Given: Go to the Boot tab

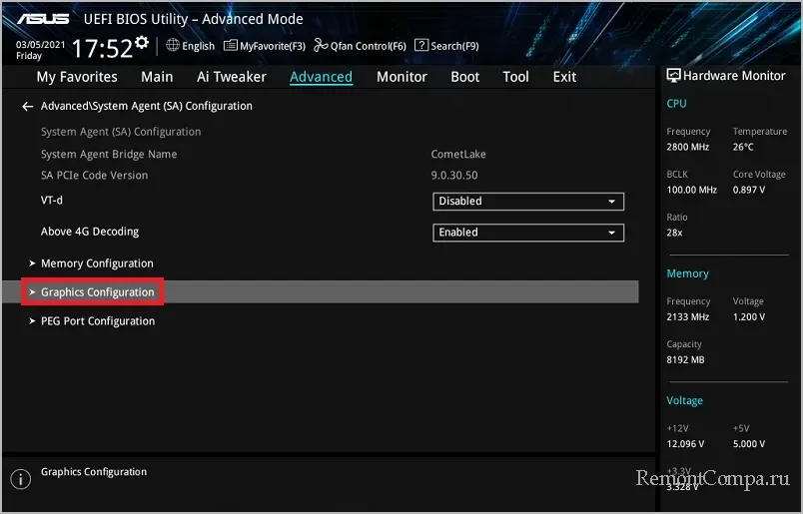Looking at the screenshot, I should click(465, 77).
